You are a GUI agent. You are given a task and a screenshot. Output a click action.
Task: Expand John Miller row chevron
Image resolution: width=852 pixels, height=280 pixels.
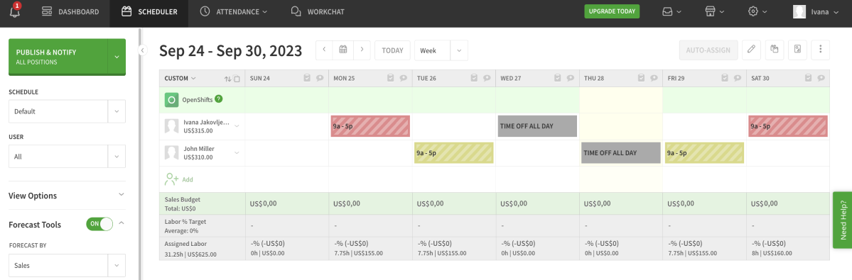237,152
